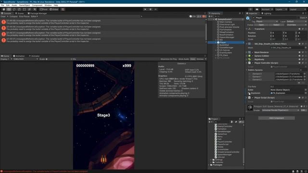The height and width of the screenshot is (173, 308).
Task: Open the GameObject menu
Action: tap(25, 5)
